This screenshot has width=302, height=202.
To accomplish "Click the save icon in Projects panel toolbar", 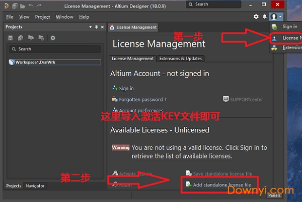I will point(11,38).
